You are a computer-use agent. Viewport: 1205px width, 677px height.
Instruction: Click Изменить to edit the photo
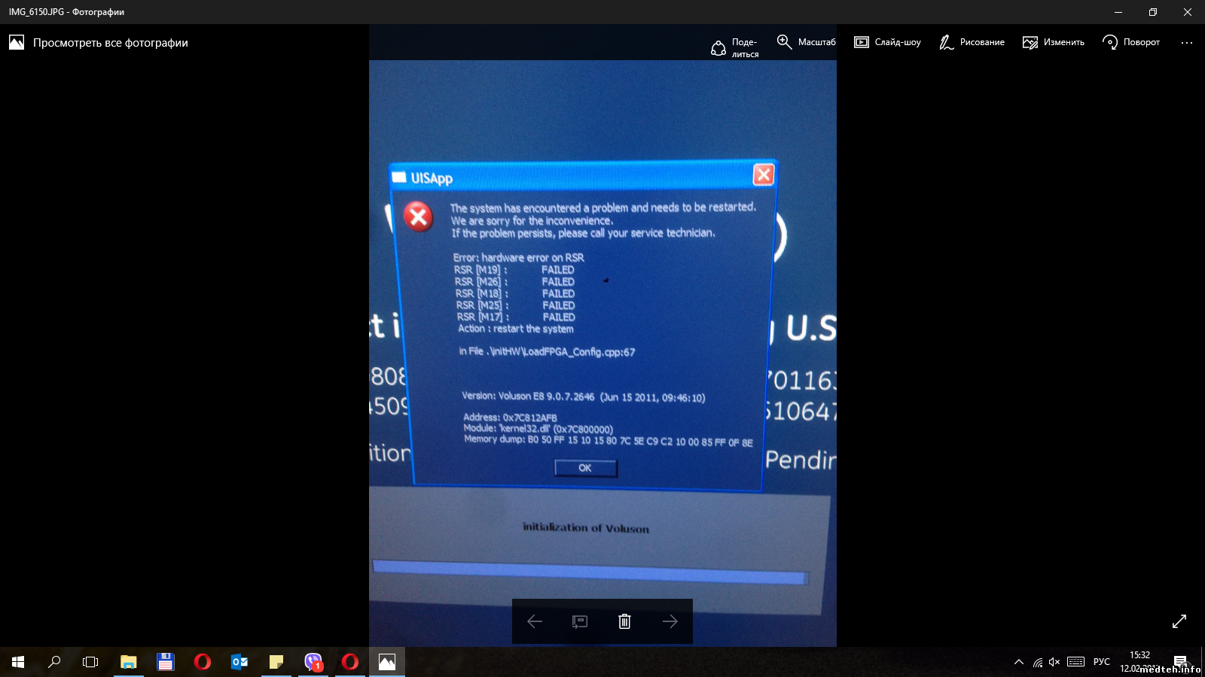tap(1053, 42)
